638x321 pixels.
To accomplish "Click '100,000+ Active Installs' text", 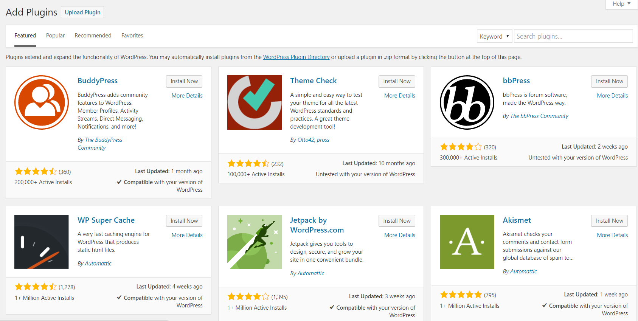I will click(x=256, y=174).
